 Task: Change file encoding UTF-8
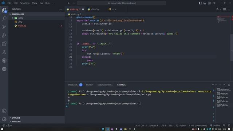tap(163, 126)
